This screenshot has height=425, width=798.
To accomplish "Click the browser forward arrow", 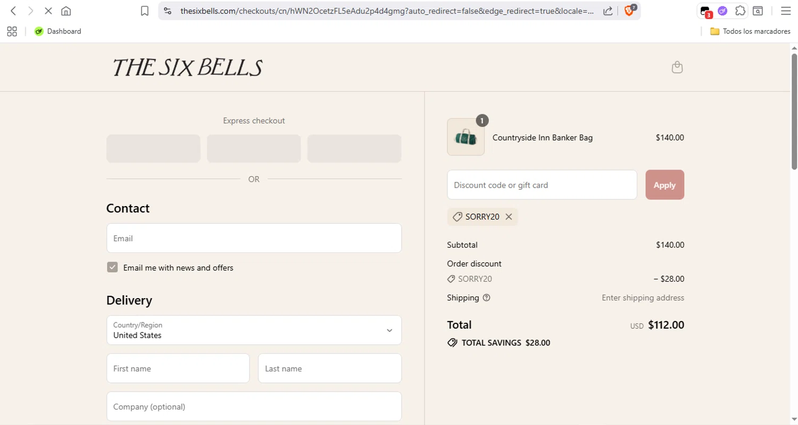I will (x=30, y=11).
